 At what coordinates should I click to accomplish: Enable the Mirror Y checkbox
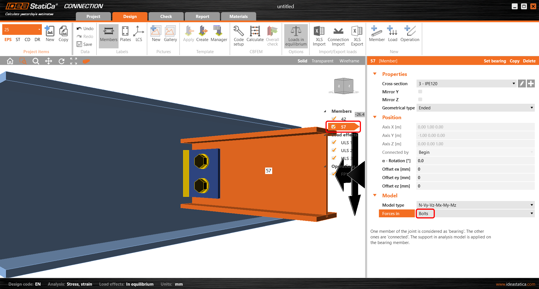tap(420, 92)
